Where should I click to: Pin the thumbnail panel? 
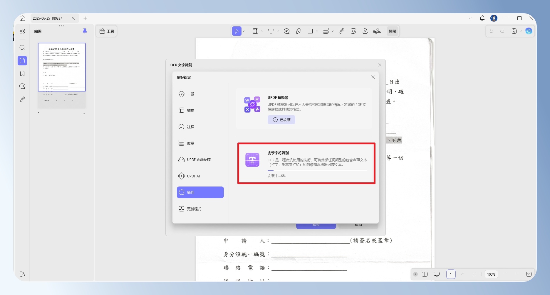85,31
